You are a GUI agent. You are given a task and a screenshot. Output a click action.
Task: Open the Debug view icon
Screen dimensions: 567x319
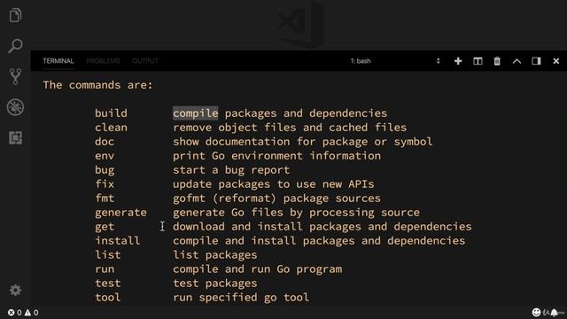click(x=15, y=107)
